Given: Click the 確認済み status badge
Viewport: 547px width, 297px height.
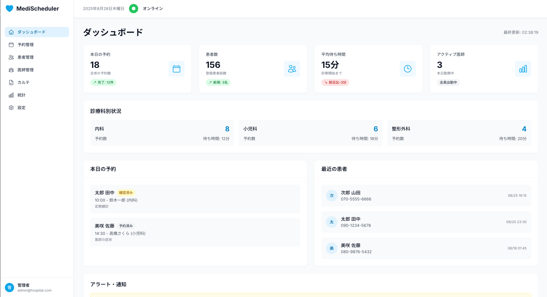Looking at the screenshot, I should [126, 193].
